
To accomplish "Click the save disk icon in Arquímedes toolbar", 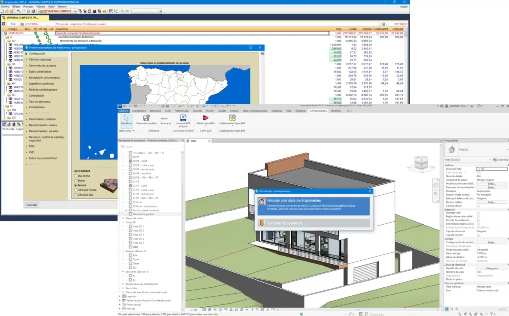I will 28,11.
